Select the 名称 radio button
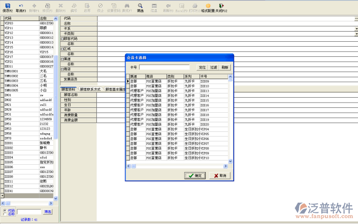The height and width of the screenshot is (224, 358). (5, 213)
